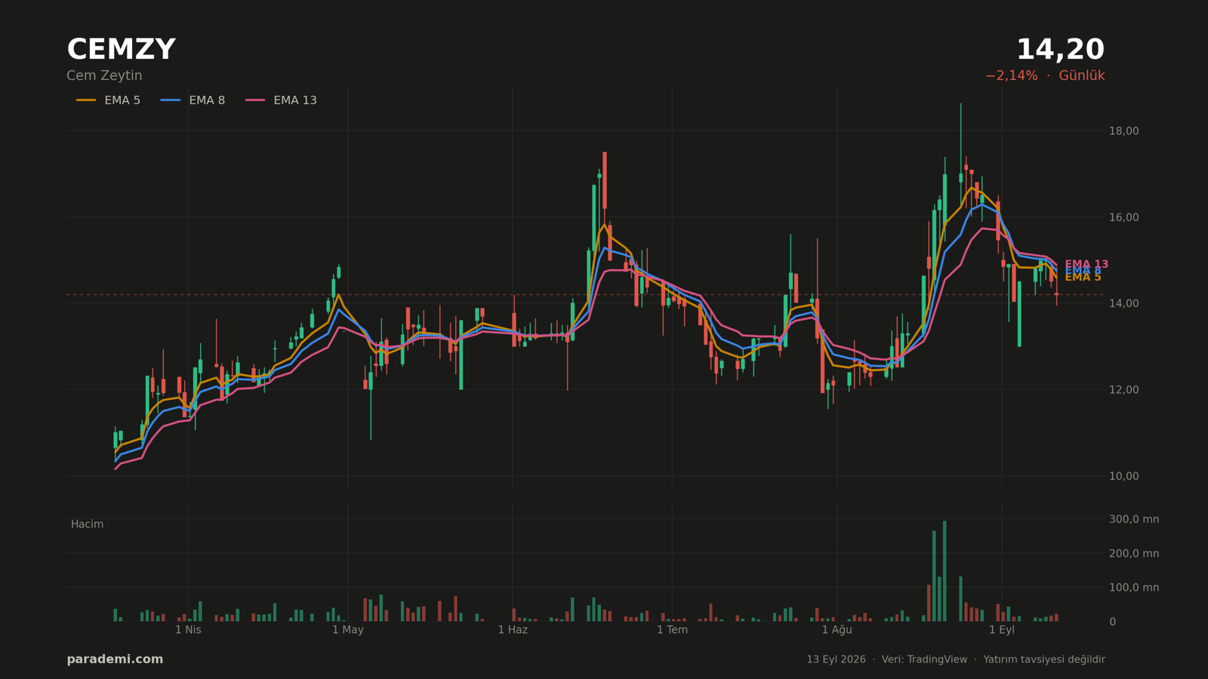Click the 13 Eyl 2026 data source footer
The image size is (1208, 679).
point(955,659)
